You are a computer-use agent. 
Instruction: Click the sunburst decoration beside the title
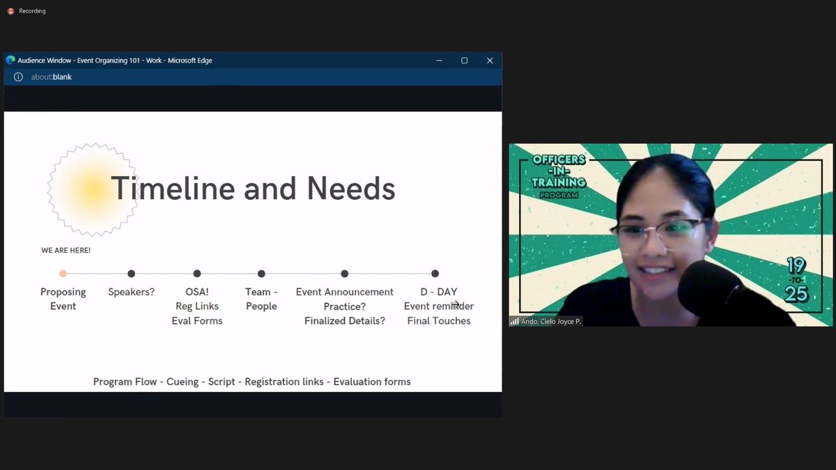(92, 189)
